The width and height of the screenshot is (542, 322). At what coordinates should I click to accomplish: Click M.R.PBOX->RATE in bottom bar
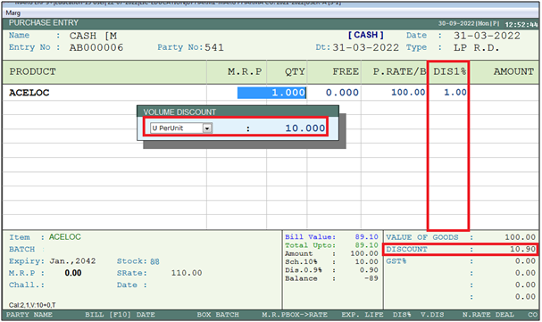[x=295, y=315]
